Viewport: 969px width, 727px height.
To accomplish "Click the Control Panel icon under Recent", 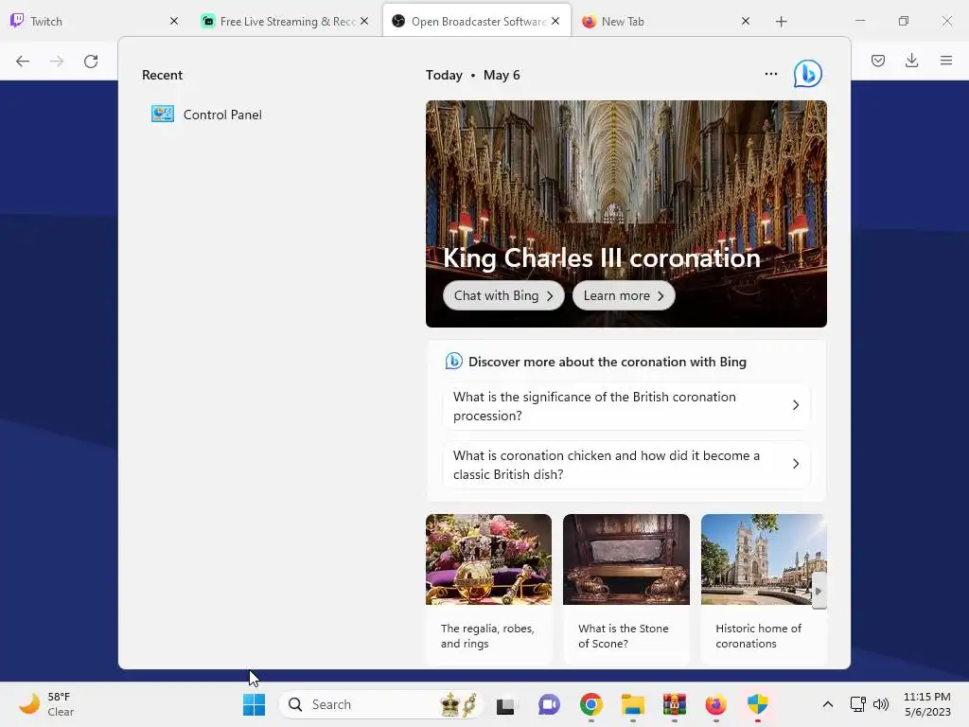I will coord(163,115).
